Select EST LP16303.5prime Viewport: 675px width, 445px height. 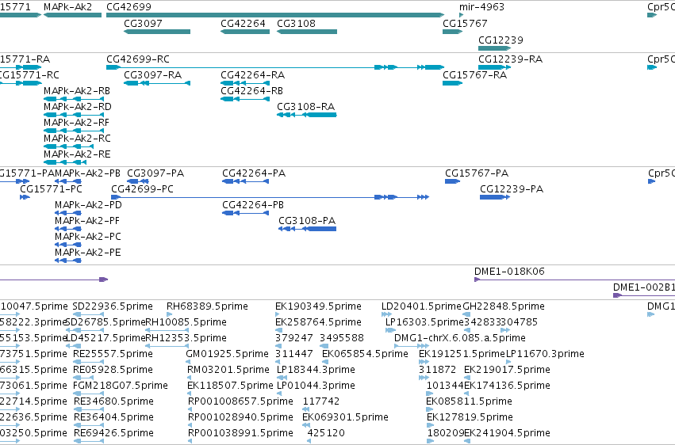pos(390,330)
